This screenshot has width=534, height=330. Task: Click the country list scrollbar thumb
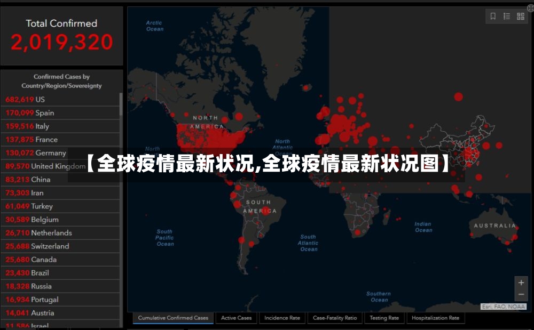point(121,104)
